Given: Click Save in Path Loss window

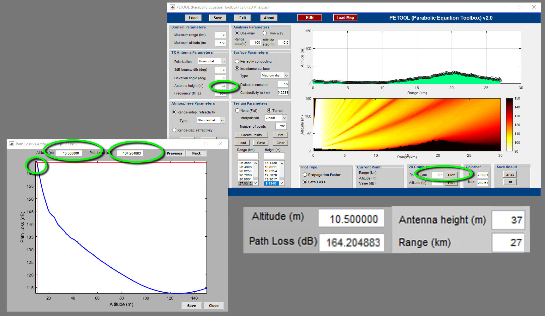Looking at the screenshot, I should [192, 306].
